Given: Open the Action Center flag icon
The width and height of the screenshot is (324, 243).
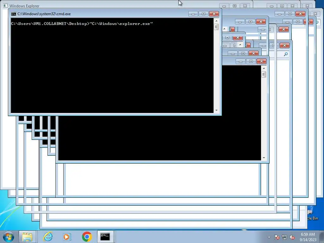Looking at the screenshot, I should tap(277, 237).
